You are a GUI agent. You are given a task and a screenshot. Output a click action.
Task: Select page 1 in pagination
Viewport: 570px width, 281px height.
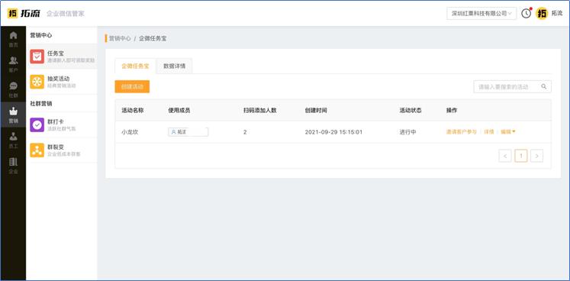[x=521, y=156]
